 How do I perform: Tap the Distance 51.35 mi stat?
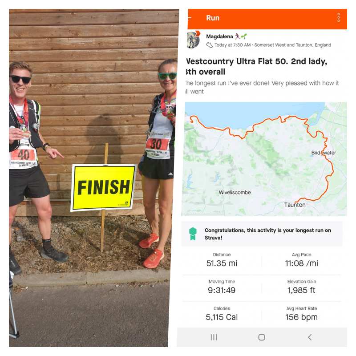222,260
